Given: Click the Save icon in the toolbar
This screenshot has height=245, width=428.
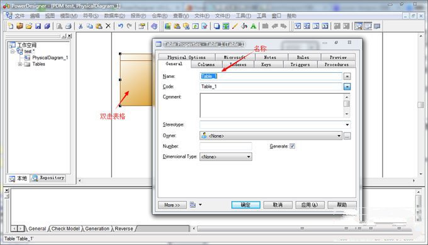Looking at the screenshot, I should click(x=38, y=26).
